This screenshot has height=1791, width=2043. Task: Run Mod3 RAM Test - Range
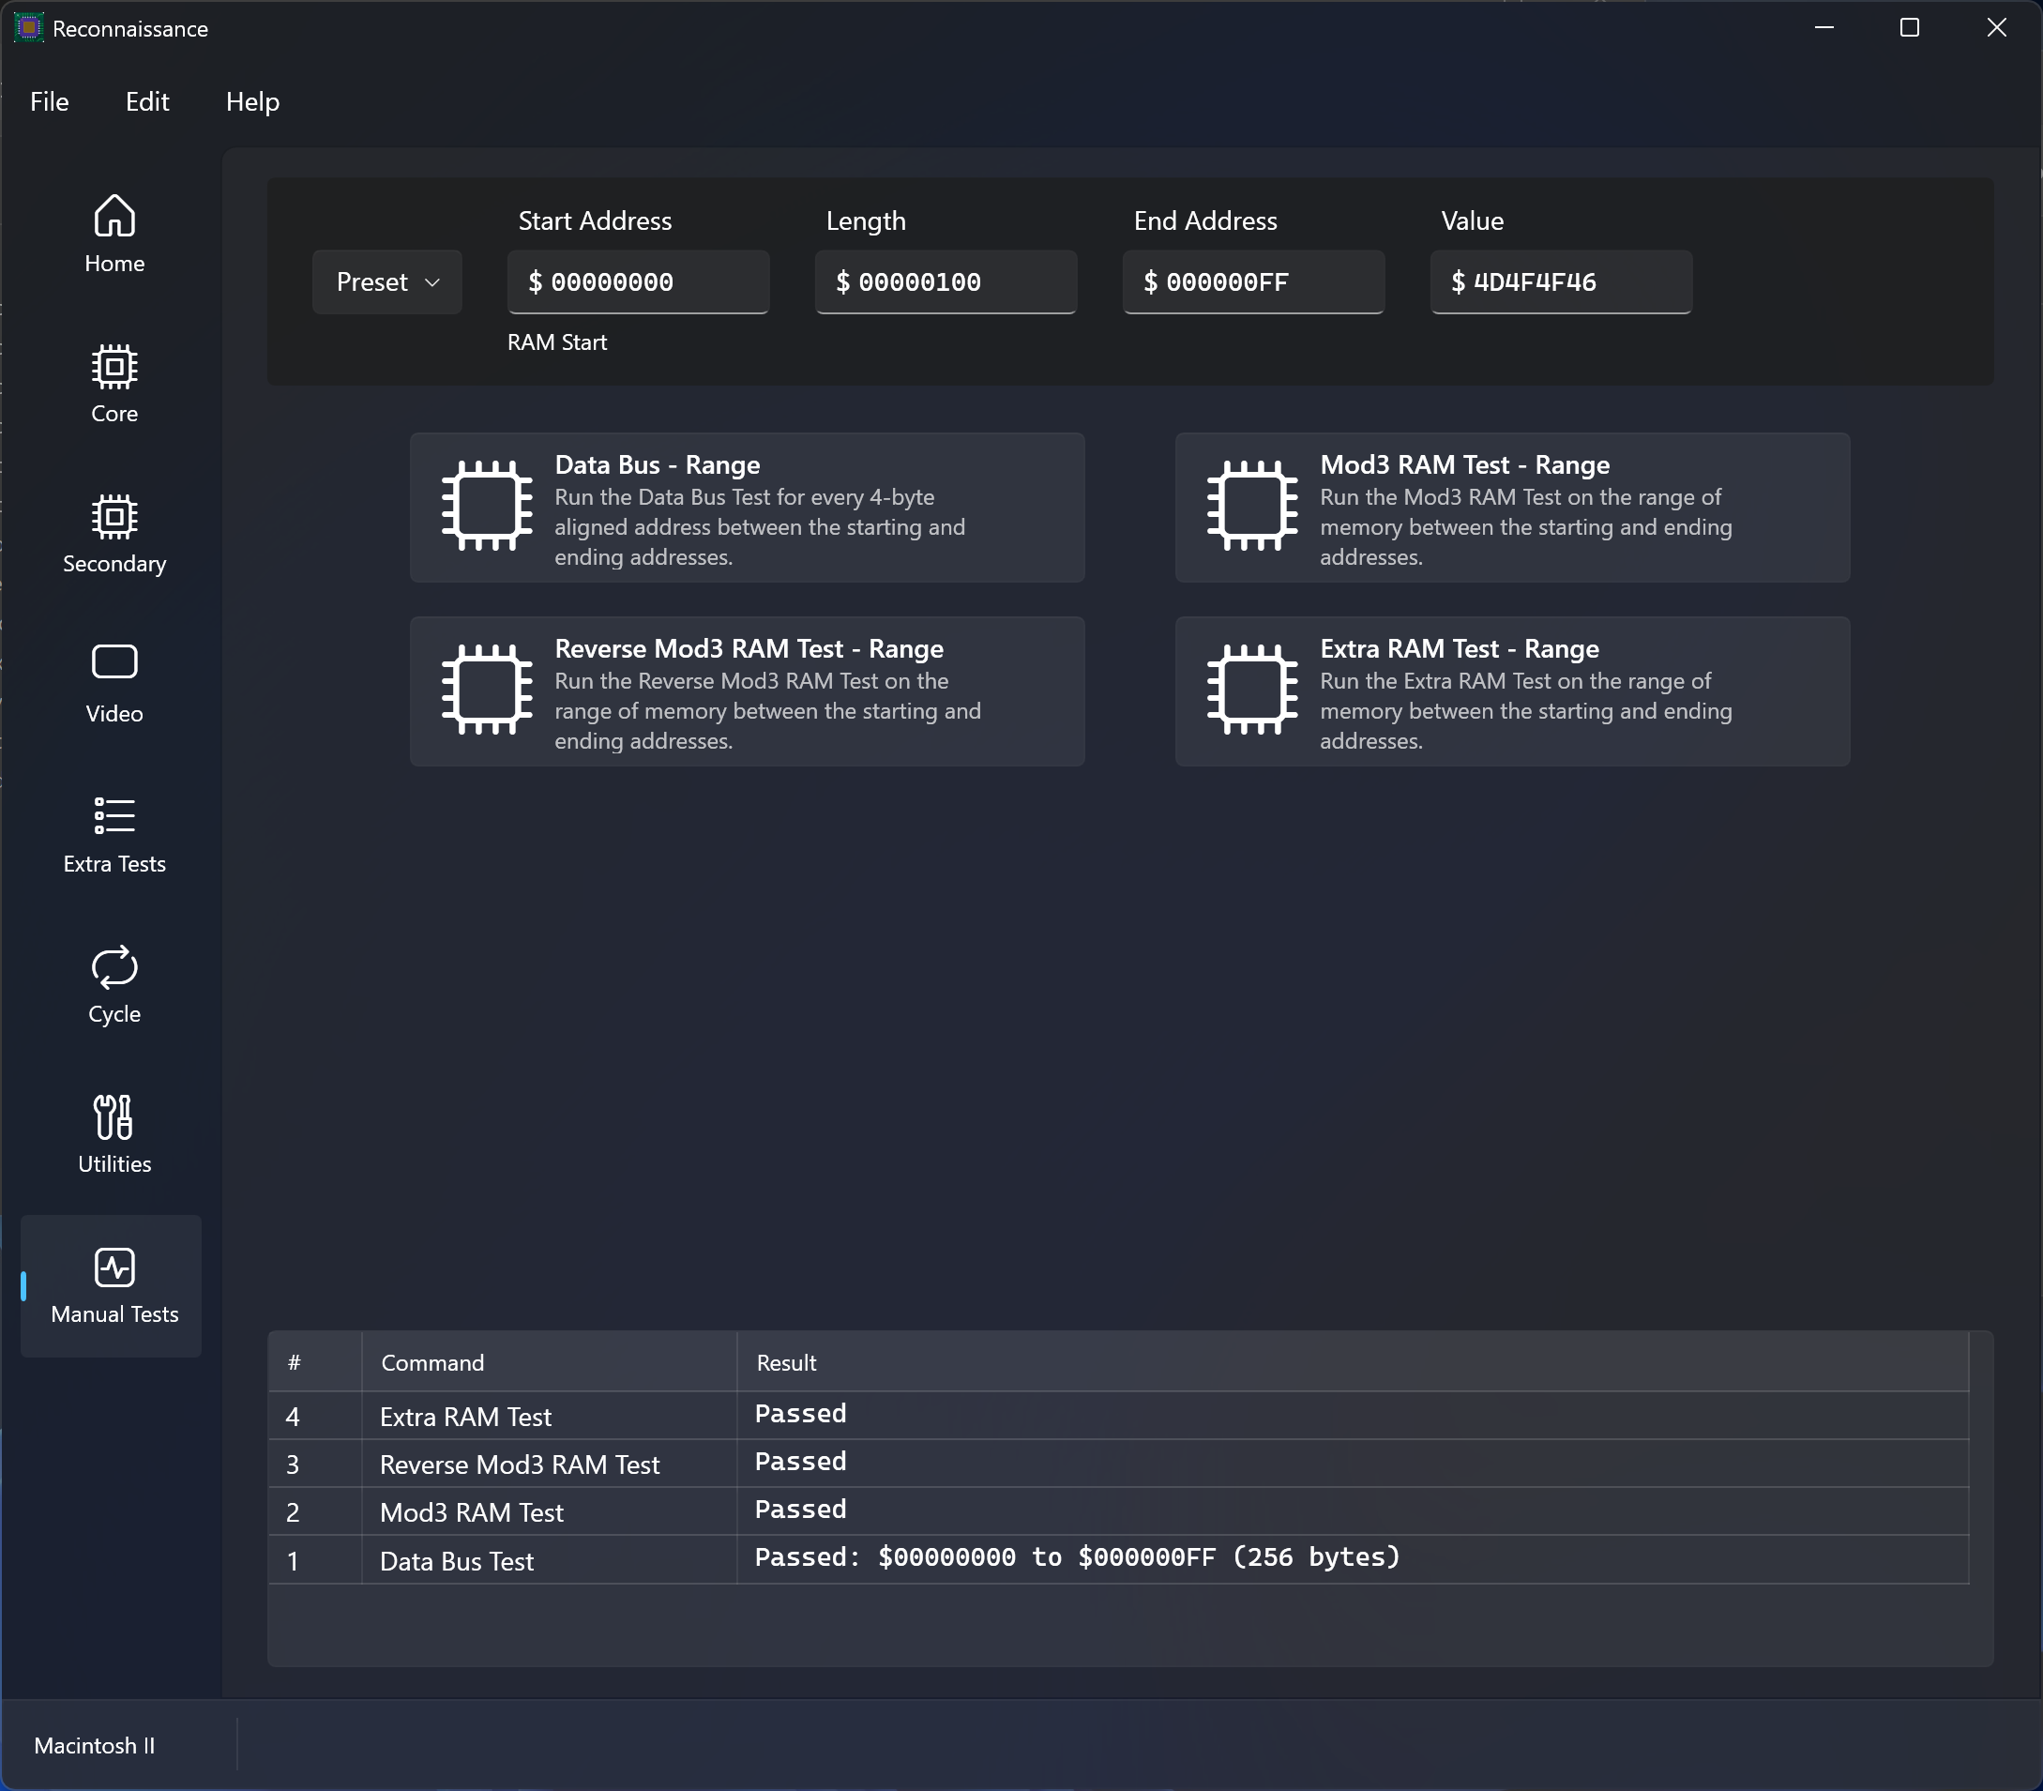[x=1511, y=508]
